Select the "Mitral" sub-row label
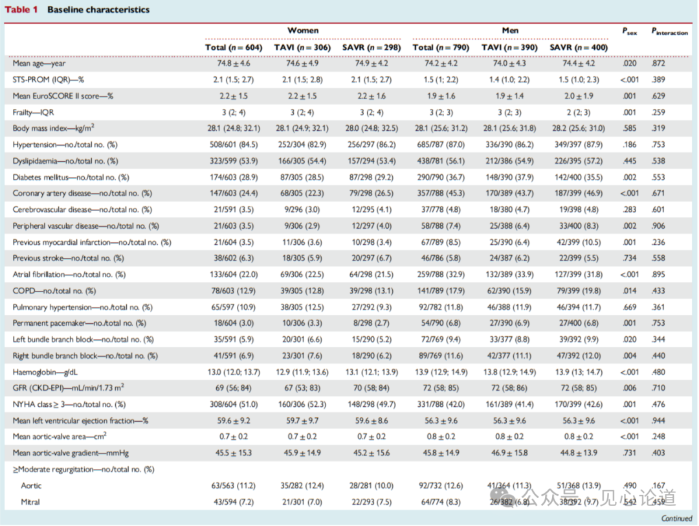Screen dimensions: 699x526 coord(31,502)
